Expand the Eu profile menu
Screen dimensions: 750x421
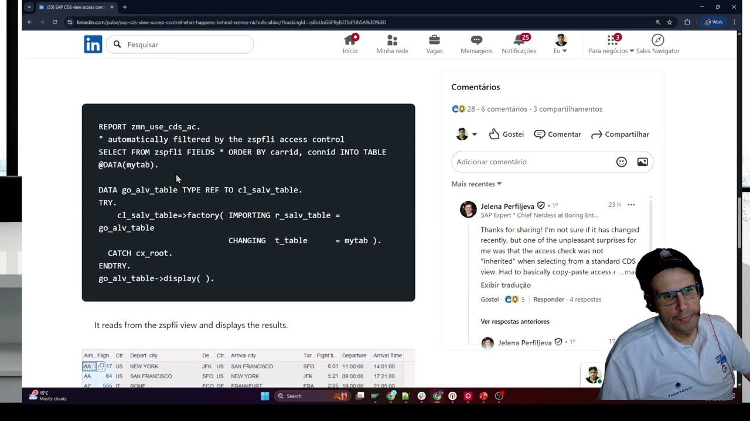pos(561,44)
